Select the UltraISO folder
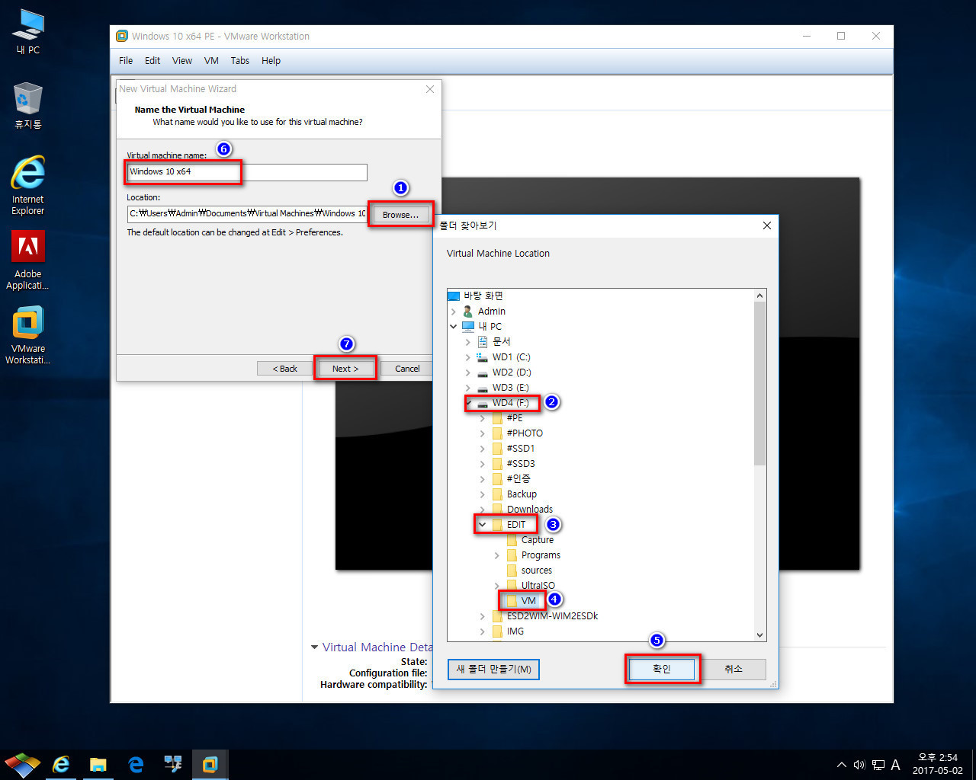Viewport: 976px width, 780px height. click(x=538, y=585)
